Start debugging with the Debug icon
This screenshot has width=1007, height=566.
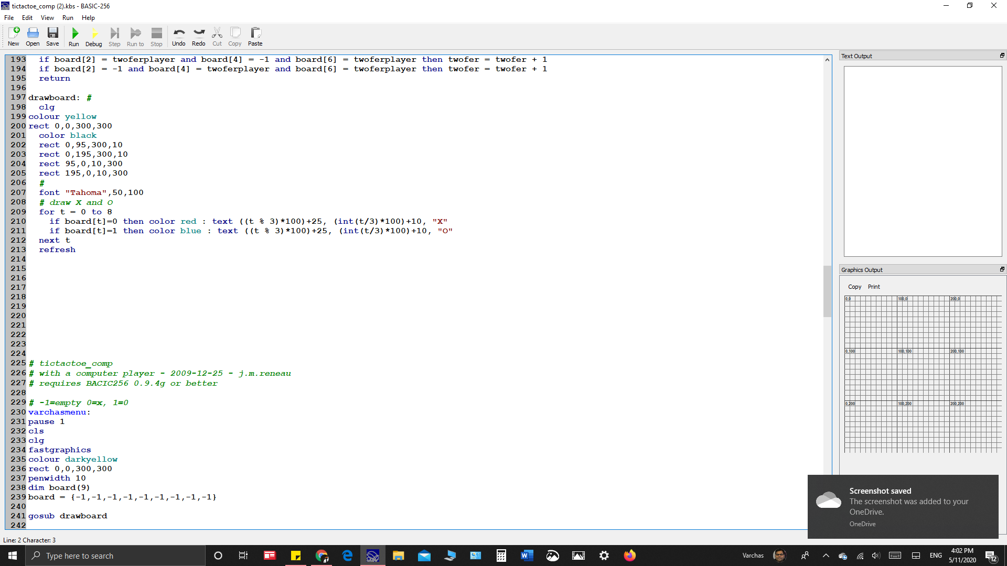tap(94, 37)
